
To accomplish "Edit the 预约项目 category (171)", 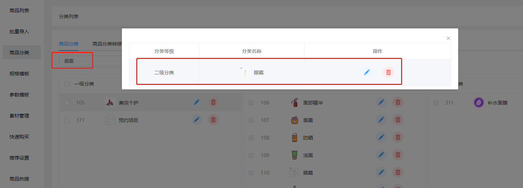I will (197, 120).
